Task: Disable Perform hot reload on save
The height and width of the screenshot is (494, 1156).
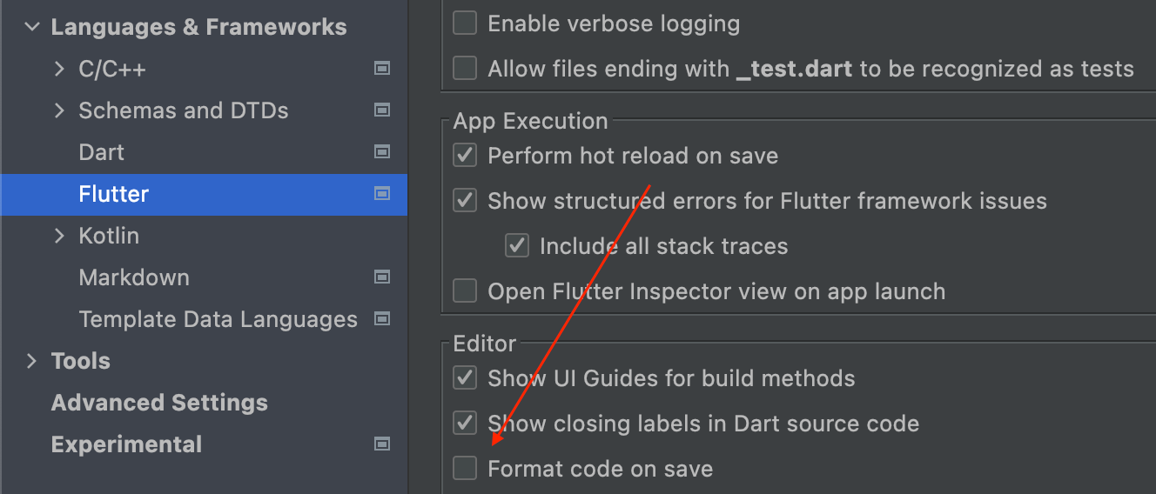Action: [466, 156]
